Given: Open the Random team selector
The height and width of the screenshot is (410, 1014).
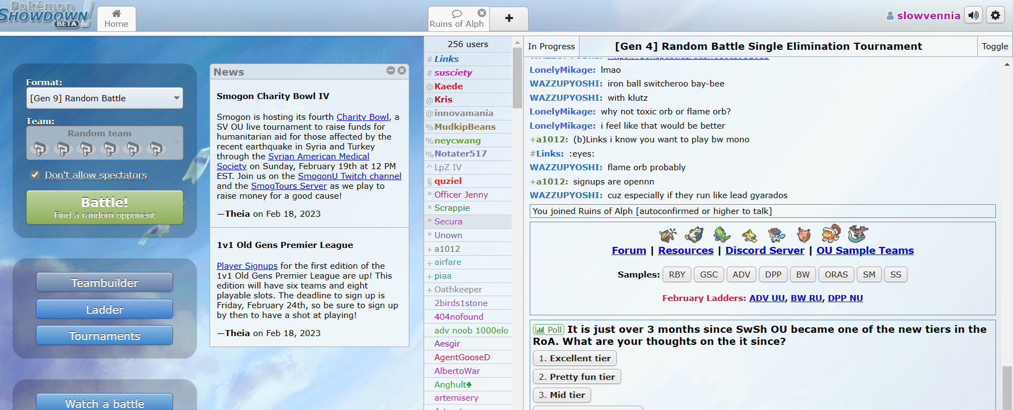Looking at the screenshot, I should pyautogui.click(x=105, y=143).
